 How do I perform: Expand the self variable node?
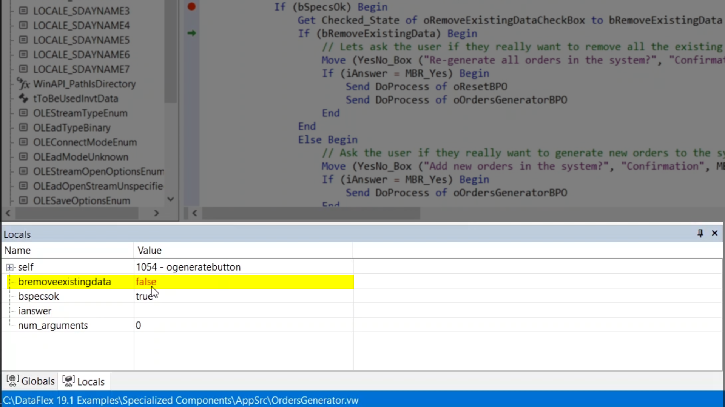[x=10, y=268]
